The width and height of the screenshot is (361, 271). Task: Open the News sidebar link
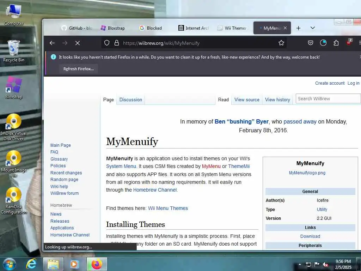[x=56, y=214]
